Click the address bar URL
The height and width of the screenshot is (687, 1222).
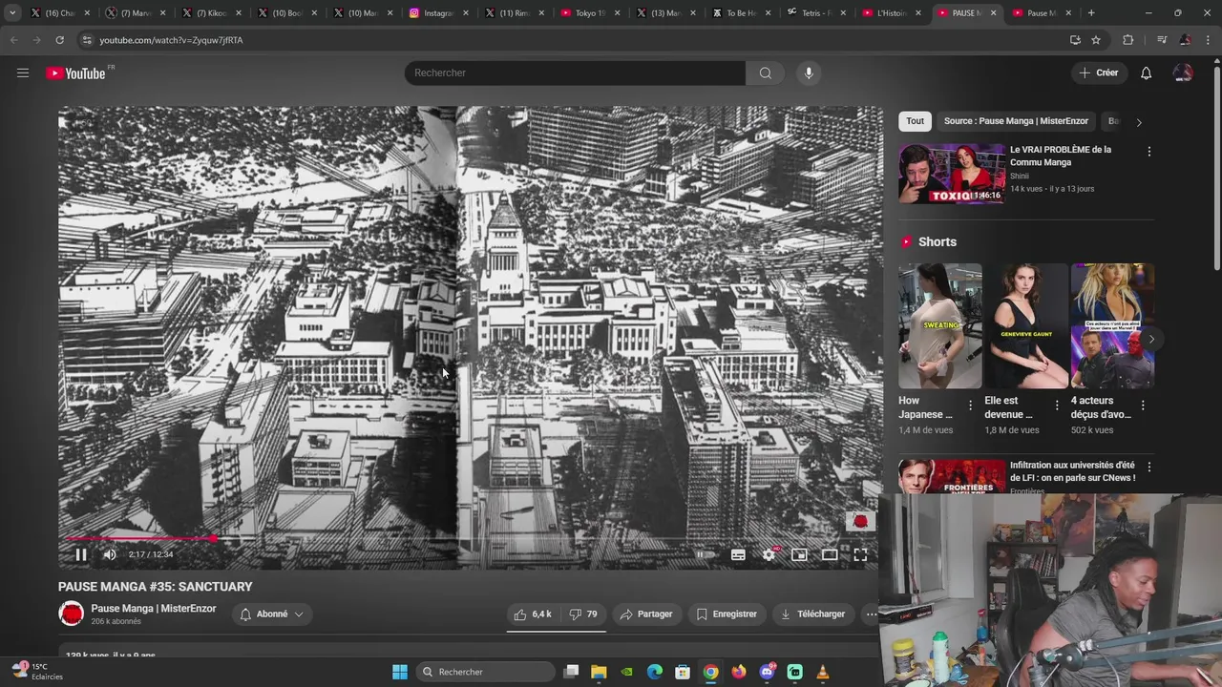pos(171,40)
